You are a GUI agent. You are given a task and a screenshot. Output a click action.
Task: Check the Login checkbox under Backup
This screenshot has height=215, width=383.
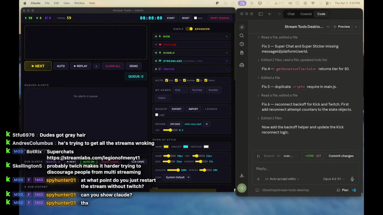[156, 115]
